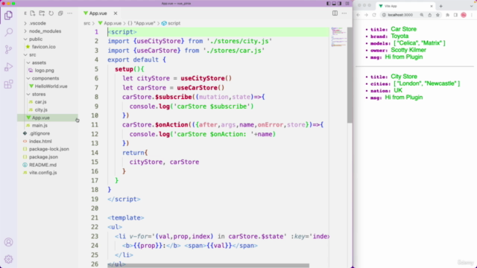Viewport: 477px width, 268px height.
Task: Open city.js in the stores folder
Action: tap(41, 110)
